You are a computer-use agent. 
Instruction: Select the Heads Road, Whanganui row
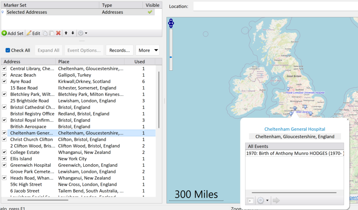pos(78,178)
